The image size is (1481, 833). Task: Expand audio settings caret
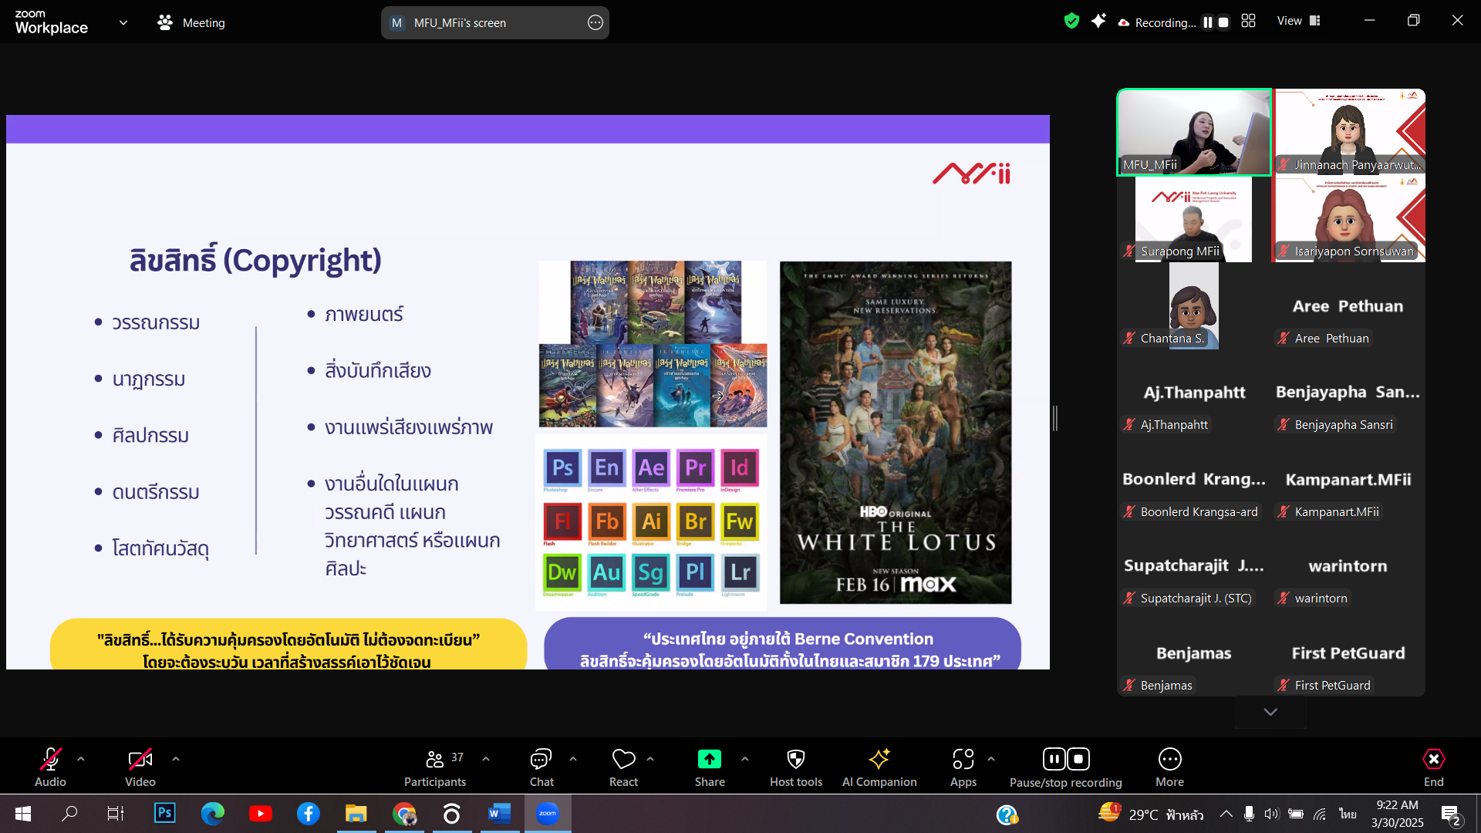pos(81,759)
